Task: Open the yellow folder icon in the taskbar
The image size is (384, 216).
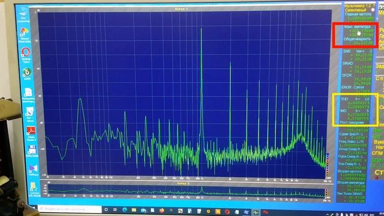Action: pos(134,210)
